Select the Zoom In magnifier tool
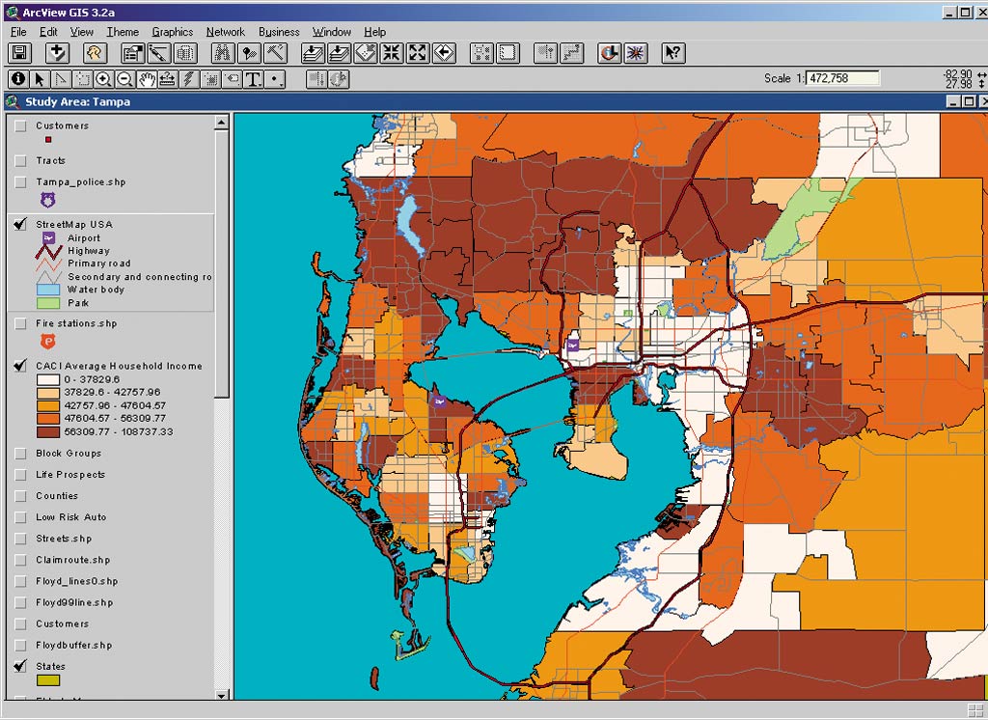This screenshot has height=720, width=988. point(103,79)
